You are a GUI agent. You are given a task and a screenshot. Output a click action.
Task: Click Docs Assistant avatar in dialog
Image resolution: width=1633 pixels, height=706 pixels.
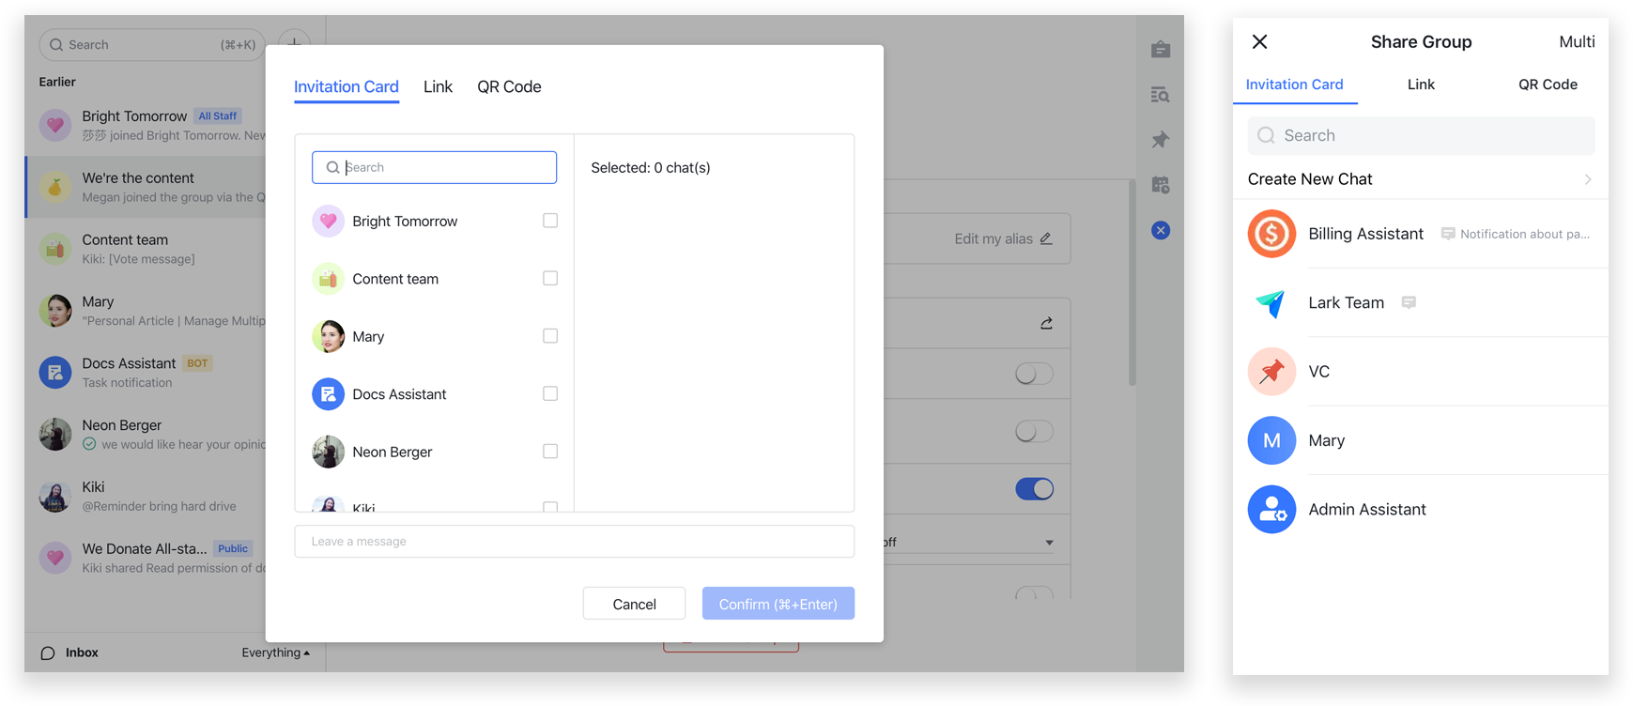click(x=328, y=394)
